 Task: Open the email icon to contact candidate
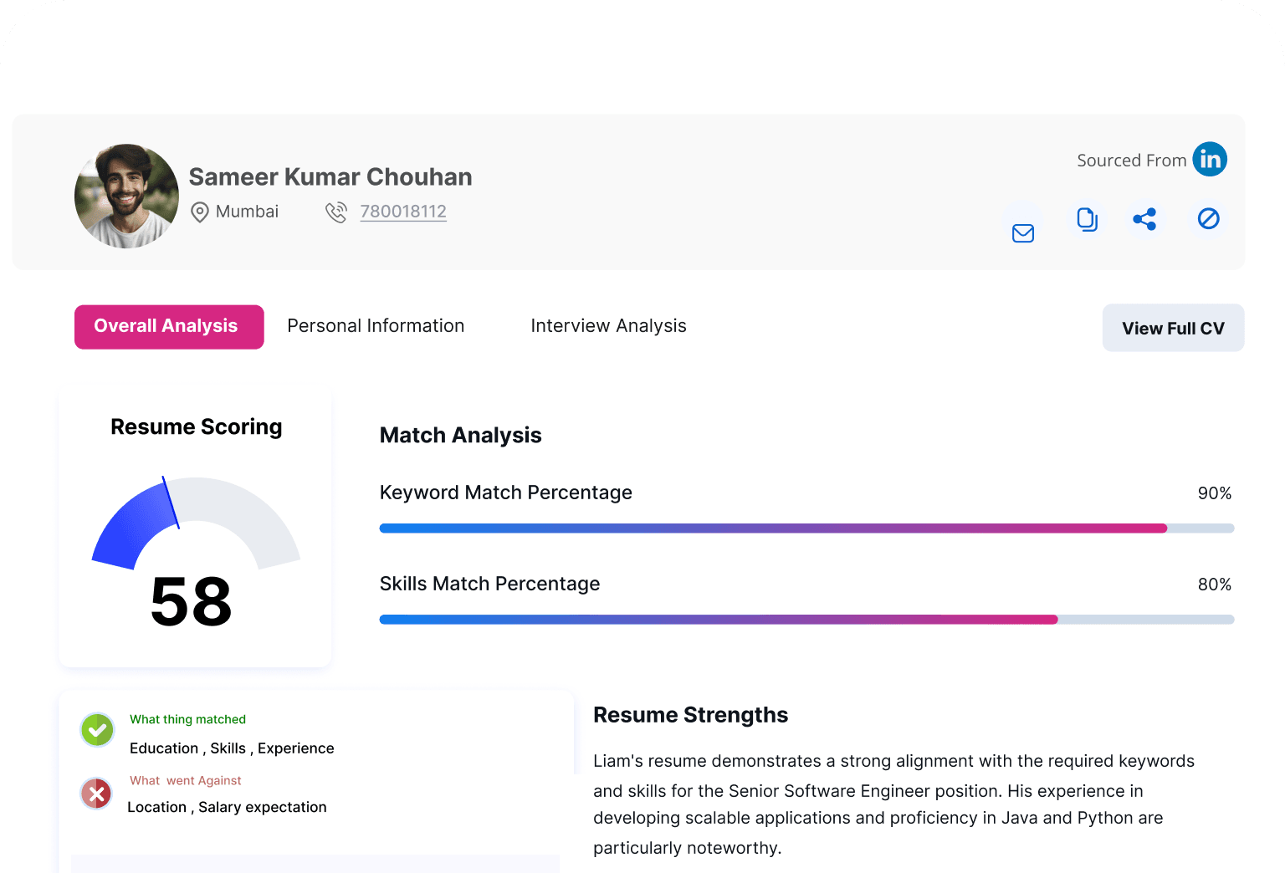pyautogui.click(x=1022, y=232)
